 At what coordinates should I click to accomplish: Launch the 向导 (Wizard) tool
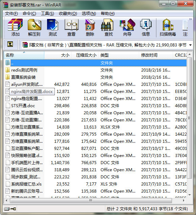[127, 27]
